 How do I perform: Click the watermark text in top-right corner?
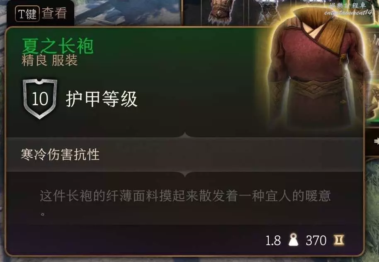[348, 9]
